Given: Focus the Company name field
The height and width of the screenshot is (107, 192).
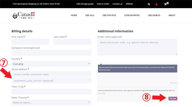Looking at the screenshot, I should coord(51,53).
